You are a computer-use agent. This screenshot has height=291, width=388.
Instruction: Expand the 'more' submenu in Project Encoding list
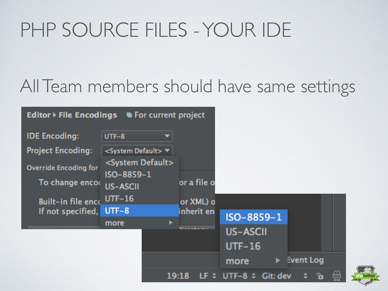(x=139, y=223)
